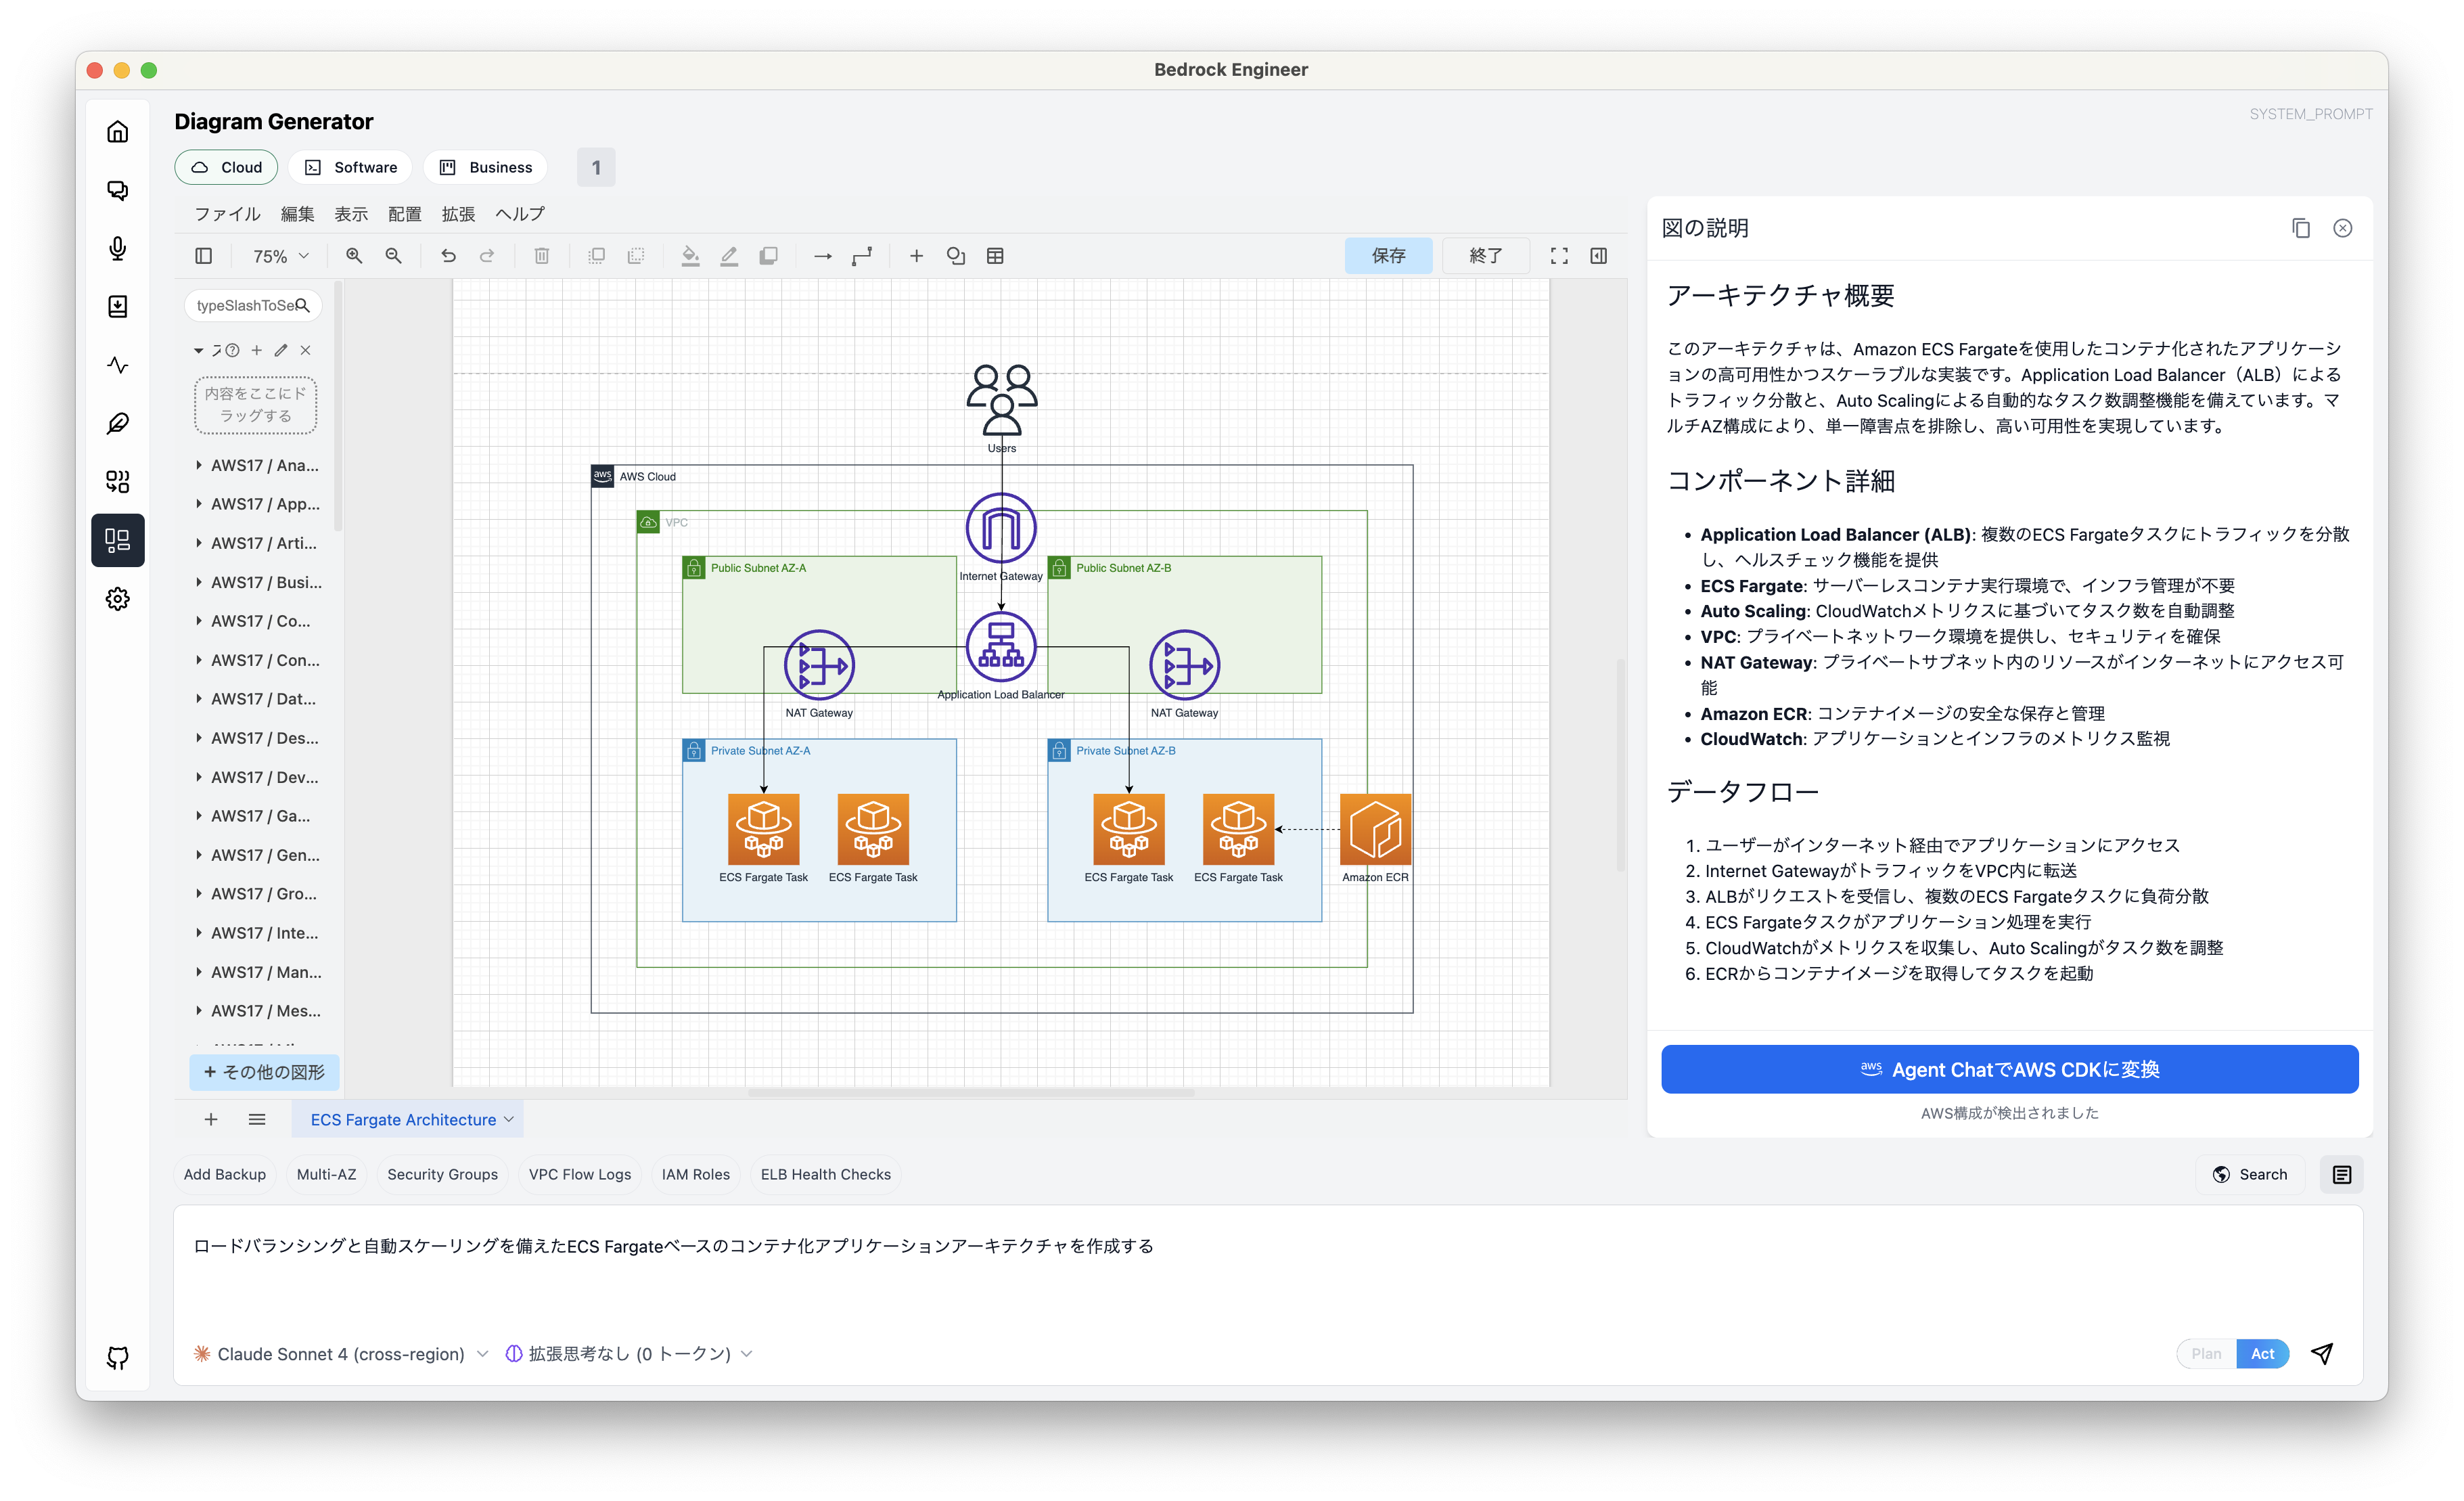The height and width of the screenshot is (1501, 2464).
Task: Click the 保存 save button
Action: click(x=1388, y=256)
